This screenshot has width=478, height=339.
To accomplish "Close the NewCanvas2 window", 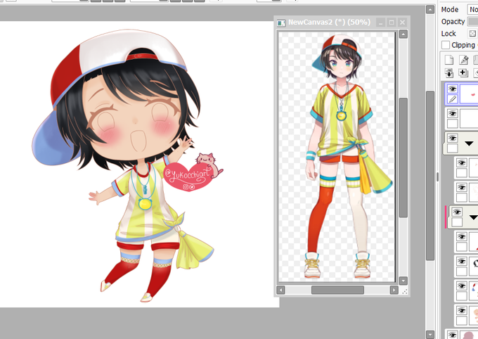I will [402, 23].
